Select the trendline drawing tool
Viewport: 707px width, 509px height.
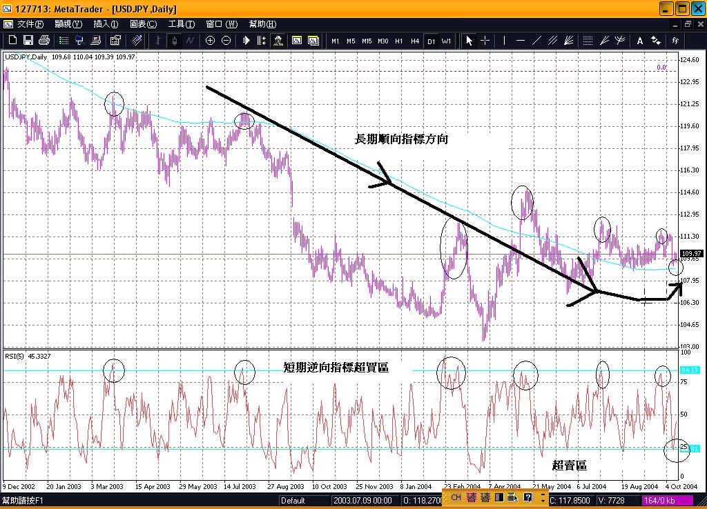click(536, 41)
